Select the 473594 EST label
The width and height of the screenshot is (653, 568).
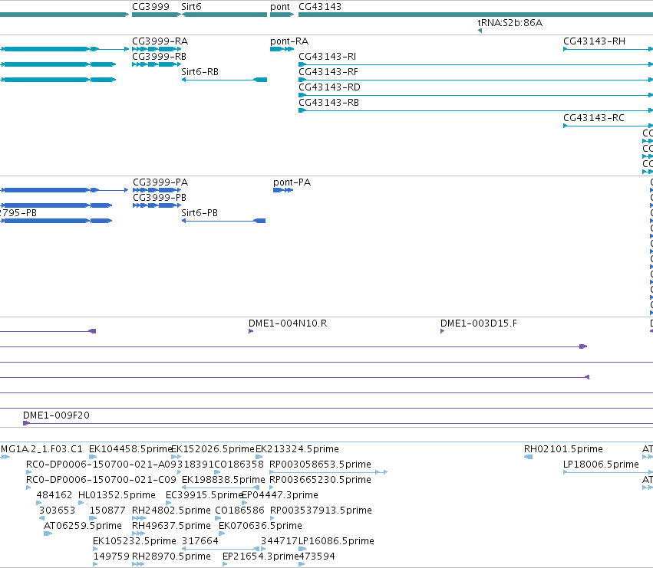point(317,557)
